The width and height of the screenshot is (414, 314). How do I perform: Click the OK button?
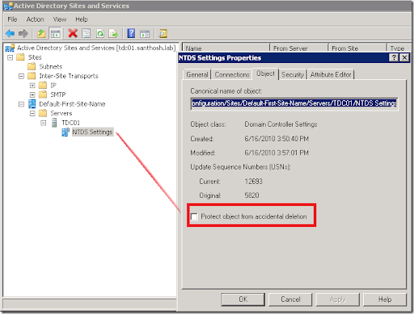(x=243, y=299)
